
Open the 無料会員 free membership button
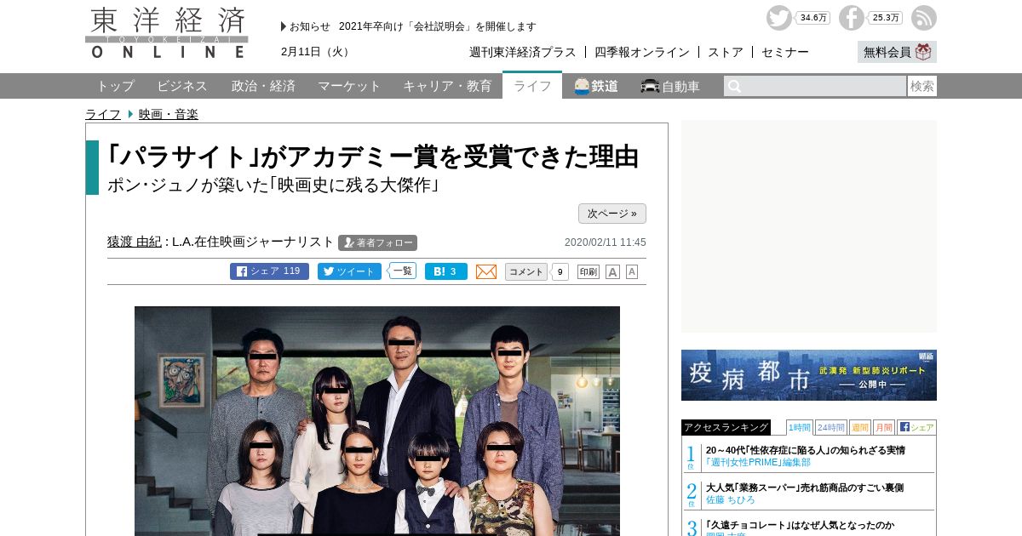pyautogui.click(x=897, y=52)
